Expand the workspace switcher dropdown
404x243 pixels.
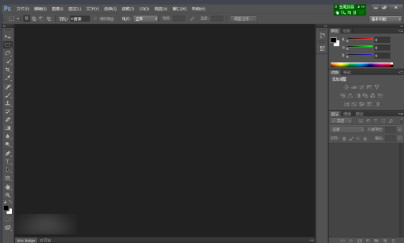click(x=385, y=19)
